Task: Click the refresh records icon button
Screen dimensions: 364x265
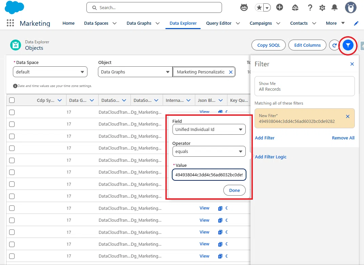Action: [334, 45]
